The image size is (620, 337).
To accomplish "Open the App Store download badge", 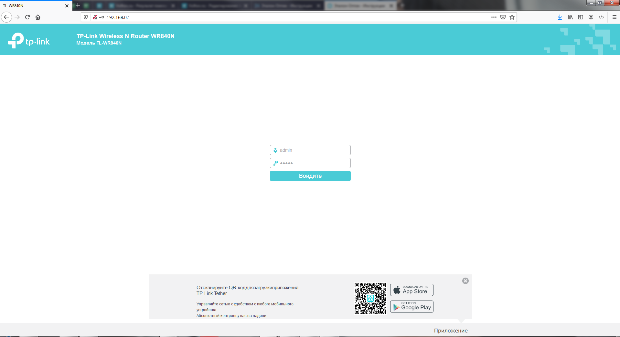I will [x=412, y=290].
